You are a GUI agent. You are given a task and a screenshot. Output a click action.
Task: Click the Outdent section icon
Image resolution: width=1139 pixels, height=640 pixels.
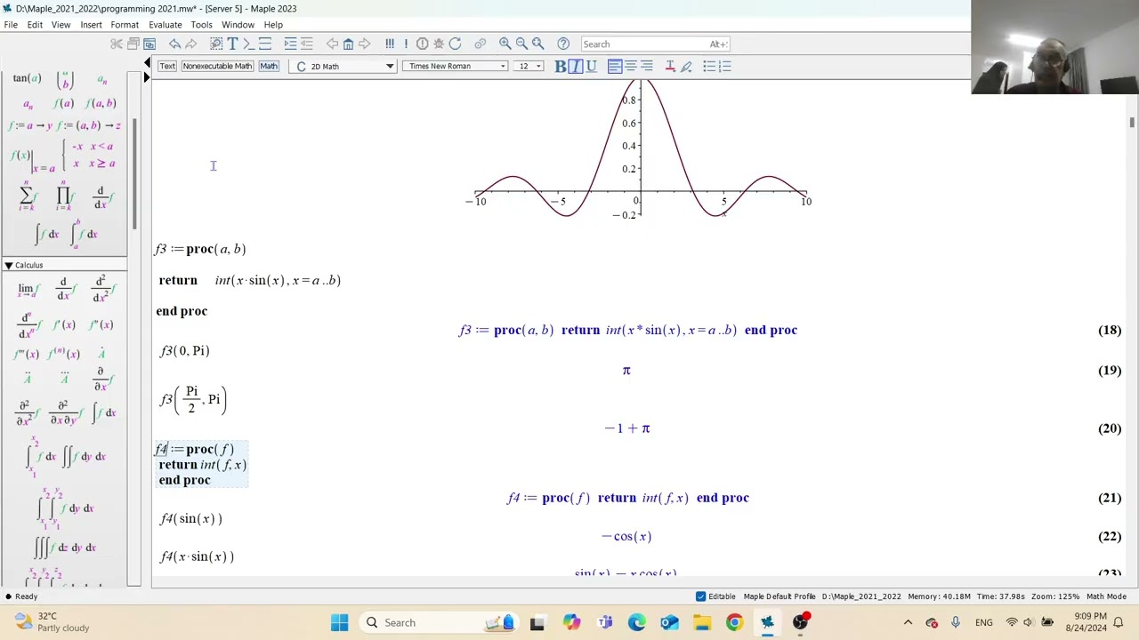[307, 44]
